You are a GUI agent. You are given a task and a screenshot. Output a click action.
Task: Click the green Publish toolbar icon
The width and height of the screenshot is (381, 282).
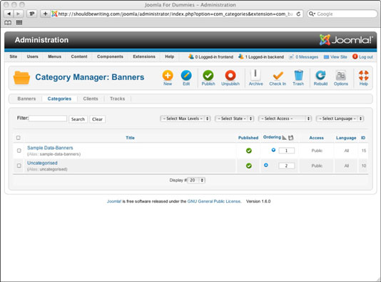coord(208,76)
